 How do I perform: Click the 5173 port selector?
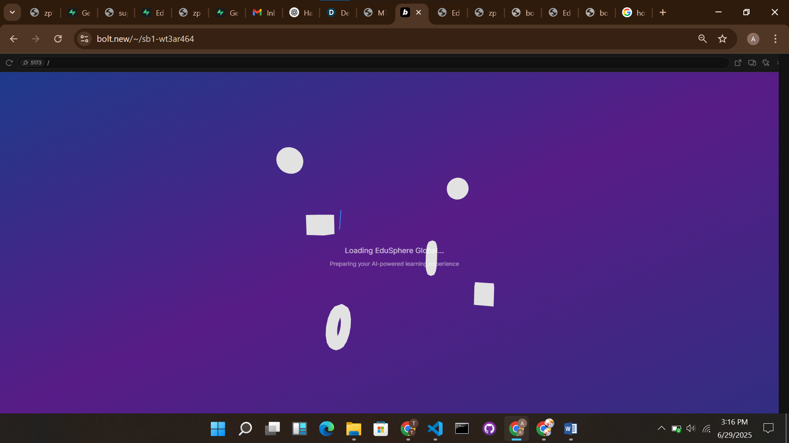pos(32,63)
